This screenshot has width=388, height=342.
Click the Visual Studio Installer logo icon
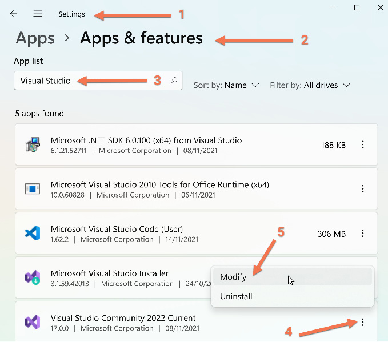(x=33, y=277)
